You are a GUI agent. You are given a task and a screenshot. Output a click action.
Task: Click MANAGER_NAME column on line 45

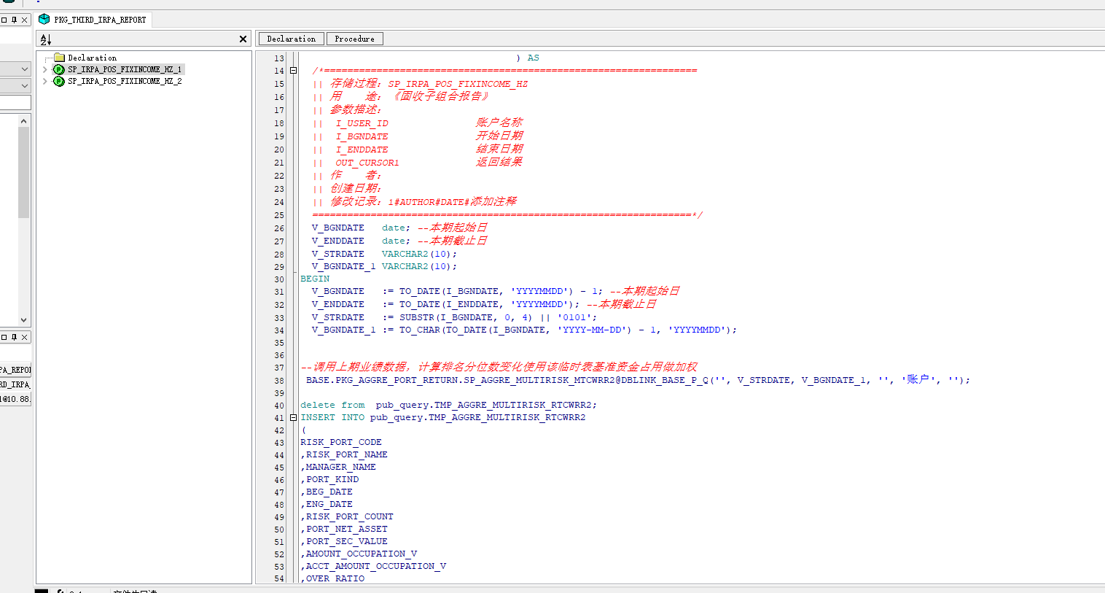pyautogui.click(x=341, y=467)
